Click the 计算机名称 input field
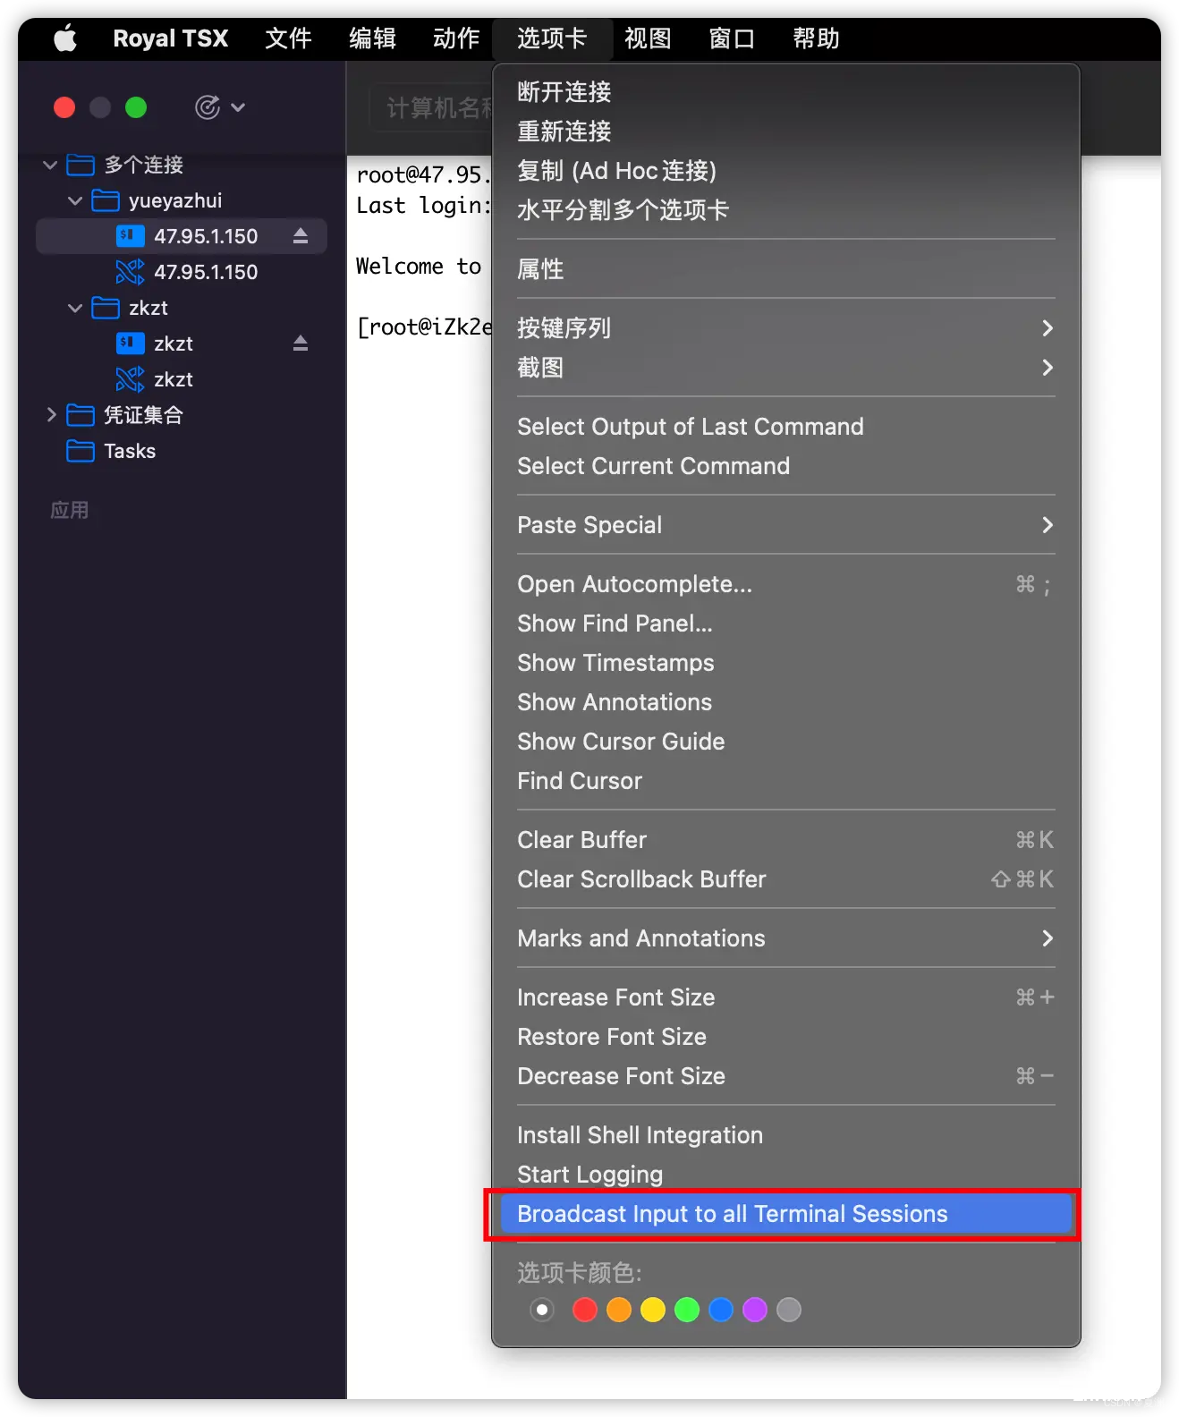The height and width of the screenshot is (1417, 1179). (x=431, y=108)
